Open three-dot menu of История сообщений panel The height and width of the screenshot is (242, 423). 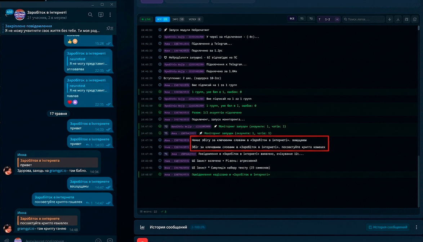[x=416, y=227]
